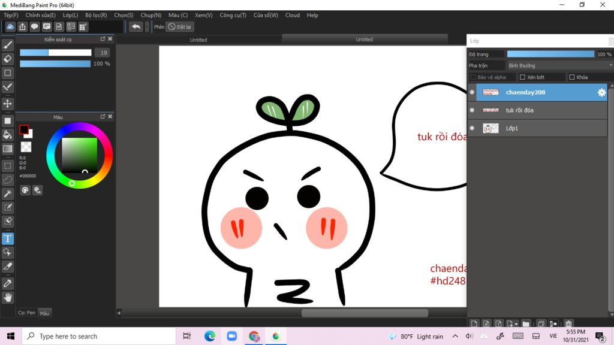Image resolution: width=614 pixels, height=345 pixels.
Task: Click the merge layer down icon
Action: (553, 323)
